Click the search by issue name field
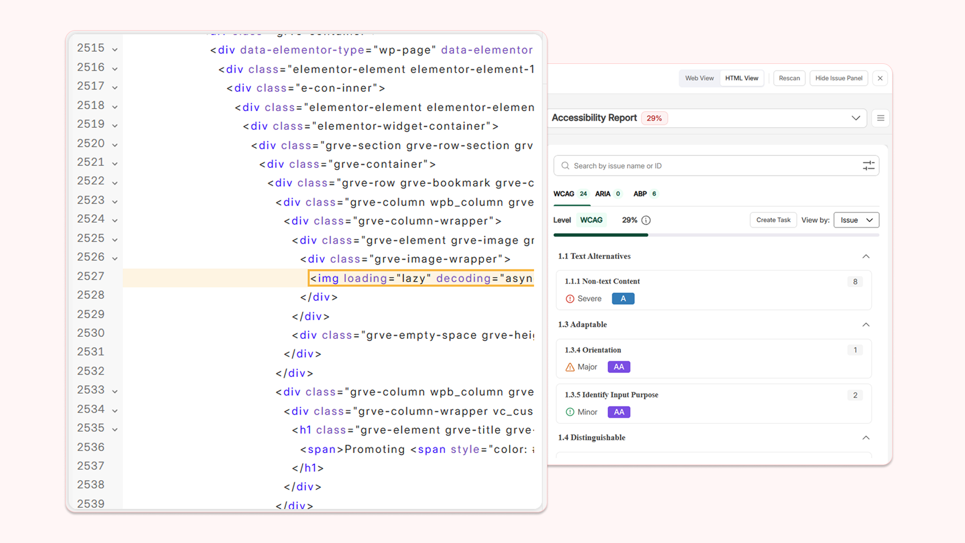The height and width of the screenshot is (543, 965). click(716, 166)
